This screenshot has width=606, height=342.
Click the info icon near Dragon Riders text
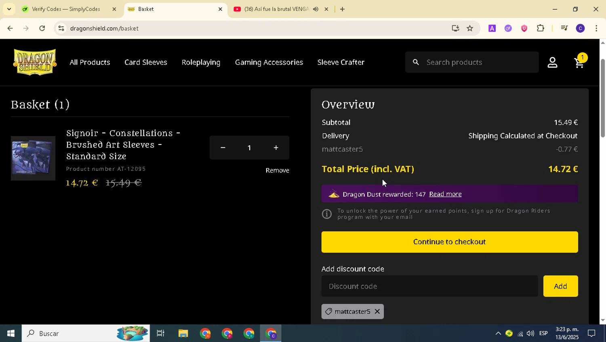tap(327, 214)
